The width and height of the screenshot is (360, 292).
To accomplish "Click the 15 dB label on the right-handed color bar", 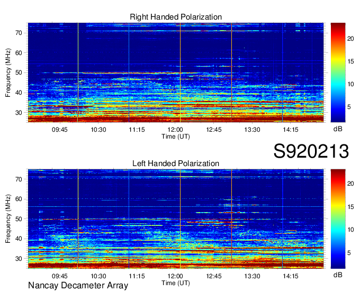I will [x=350, y=61].
